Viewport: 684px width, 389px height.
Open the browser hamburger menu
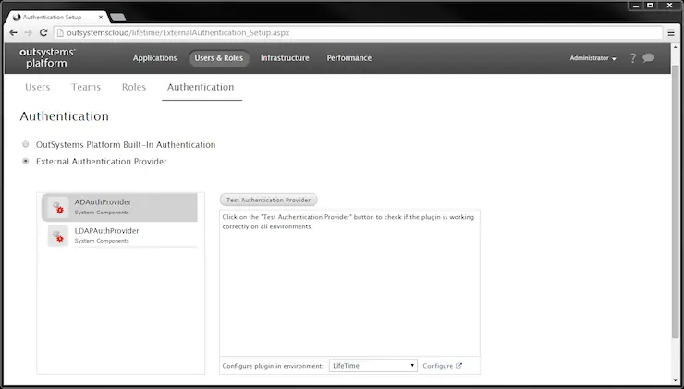pos(671,32)
